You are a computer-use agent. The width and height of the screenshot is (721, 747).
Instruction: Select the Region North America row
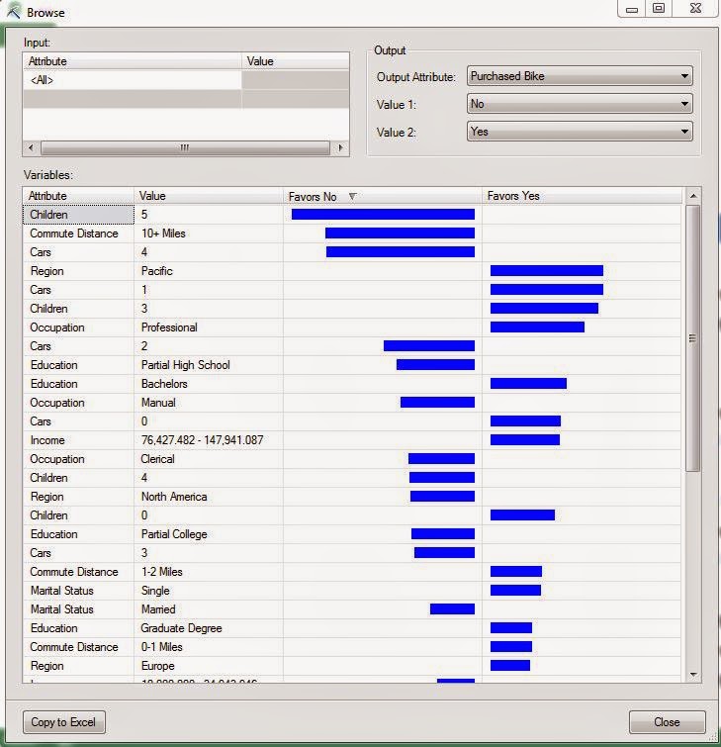coord(352,497)
